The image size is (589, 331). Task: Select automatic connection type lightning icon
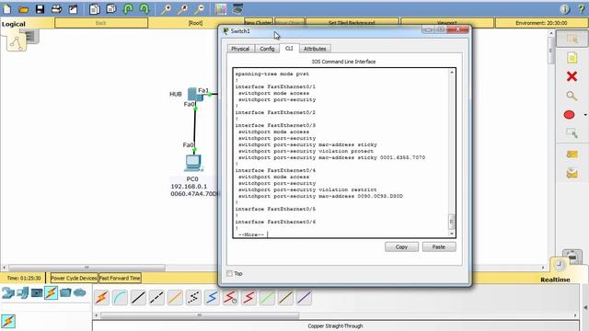101,298
